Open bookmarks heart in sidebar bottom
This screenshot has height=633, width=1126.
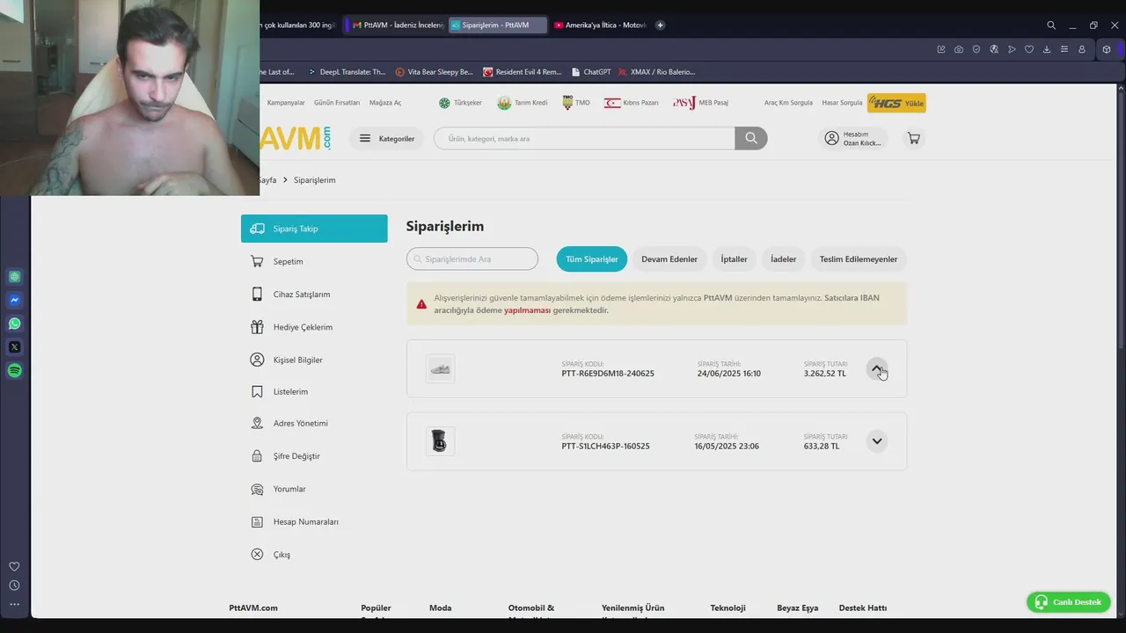click(x=14, y=567)
